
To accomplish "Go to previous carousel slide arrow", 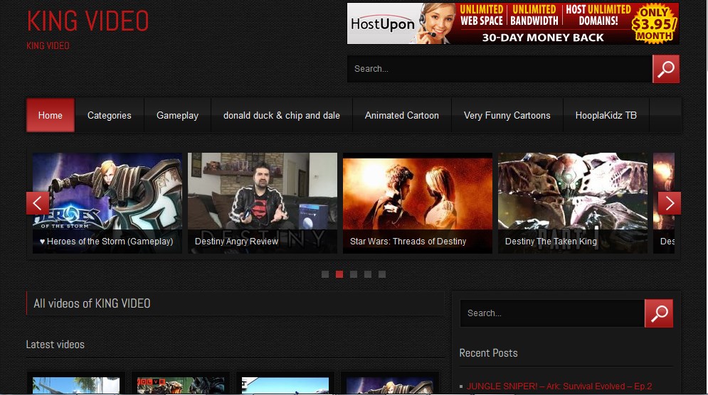I will point(38,203).
